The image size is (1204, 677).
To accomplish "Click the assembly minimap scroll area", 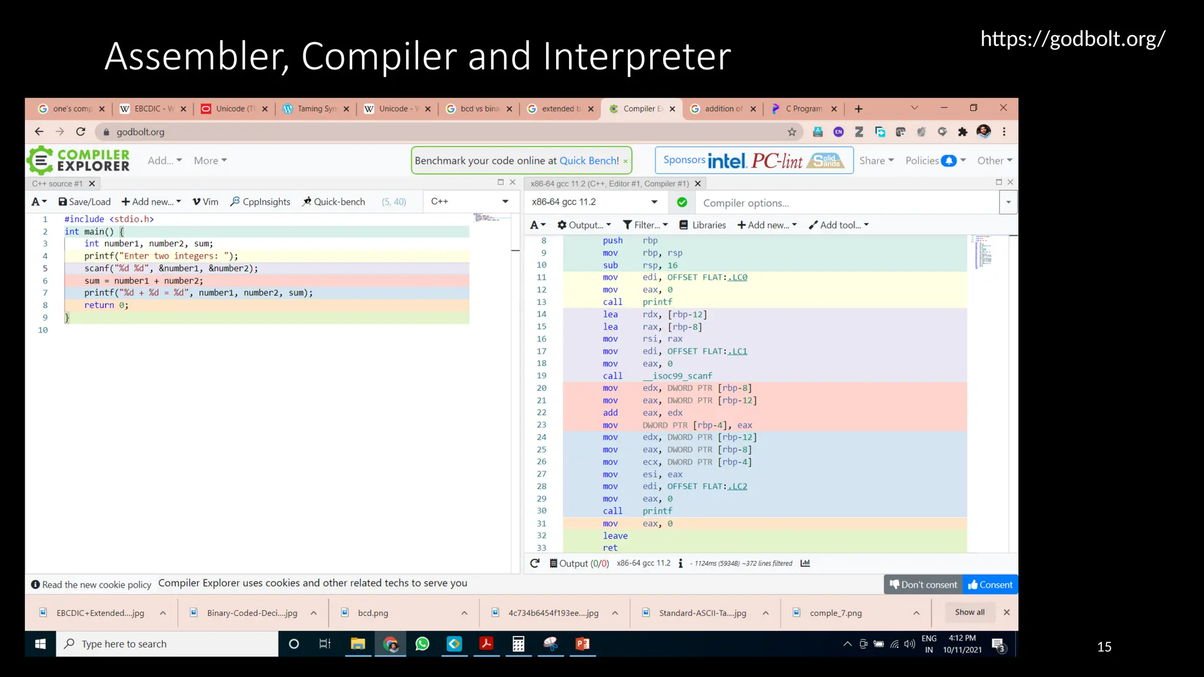I will (984, 253).
